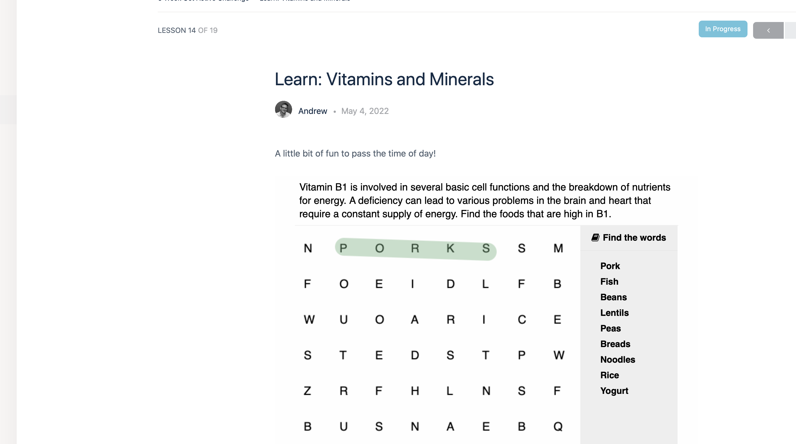Click the highlighted letter P in PORKS
The image size is (796, 444).
click(x=343, y=248)
